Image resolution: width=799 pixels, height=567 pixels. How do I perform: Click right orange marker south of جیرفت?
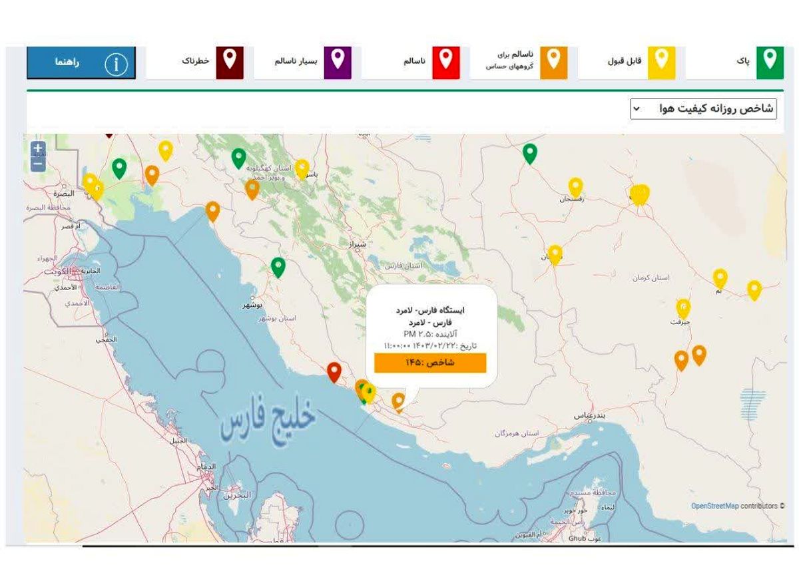[698, 355]
